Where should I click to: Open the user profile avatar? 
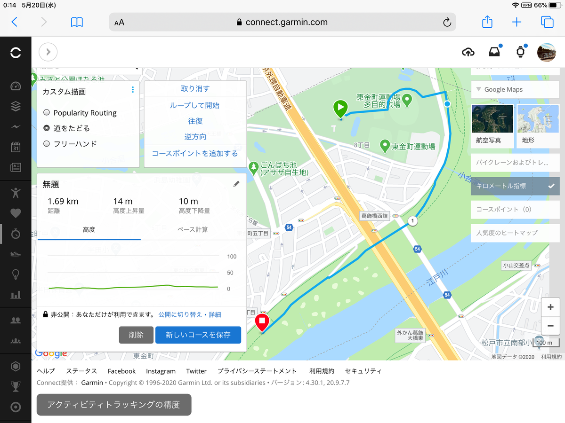pyautogui.click(x=547, y=52)
